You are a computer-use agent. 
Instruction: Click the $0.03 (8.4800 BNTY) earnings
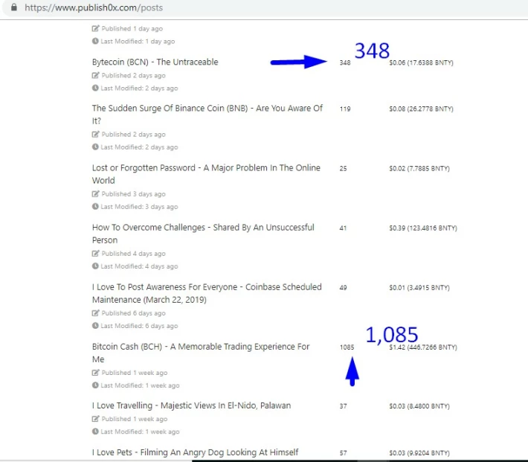click(x=419, y=406)
